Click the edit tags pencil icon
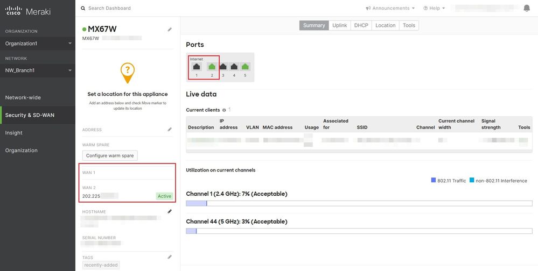Screen dimensions: 538x271 [x=170, y=258]
